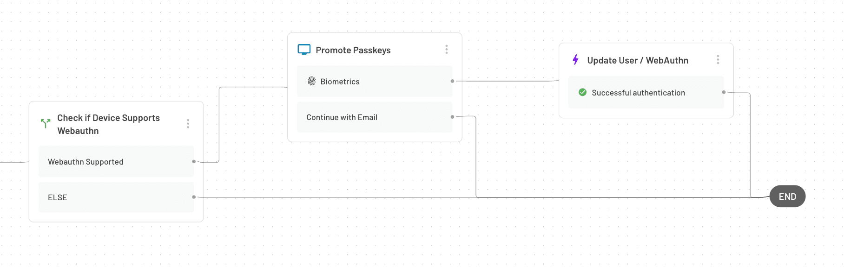Open Check if Device Supports Webauthn menu

click(188, 124)
